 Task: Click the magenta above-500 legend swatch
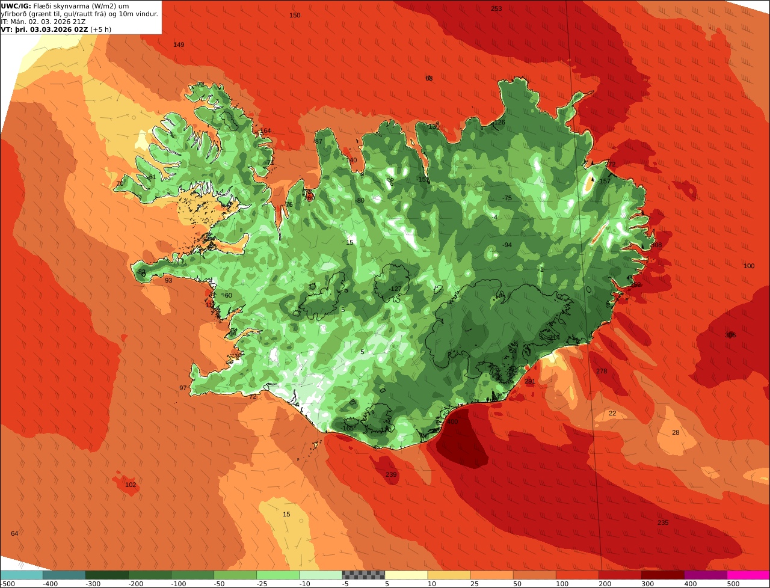tap(748, 575)
